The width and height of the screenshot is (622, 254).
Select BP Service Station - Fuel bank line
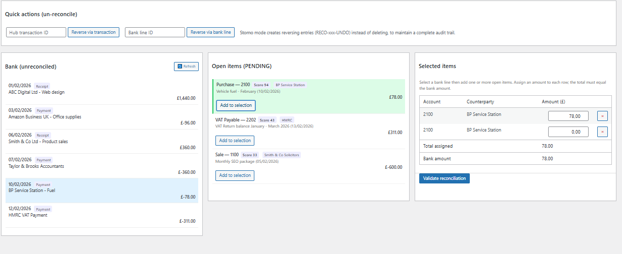click(102, 190)
